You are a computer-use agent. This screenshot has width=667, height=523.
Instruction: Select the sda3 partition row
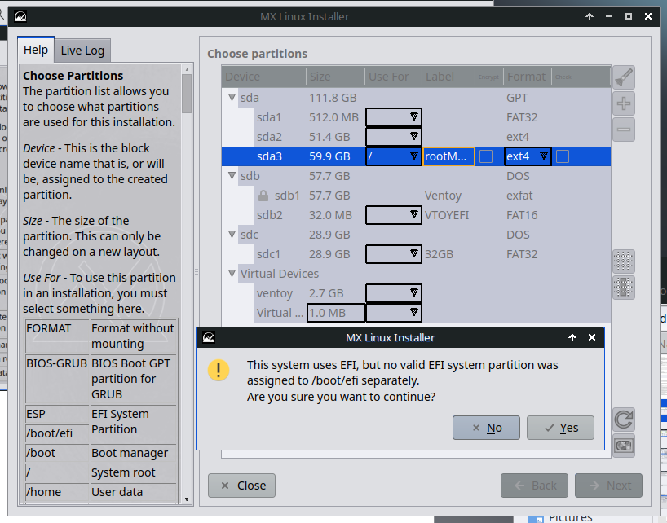pyautogui.click(x=416, y=156)
